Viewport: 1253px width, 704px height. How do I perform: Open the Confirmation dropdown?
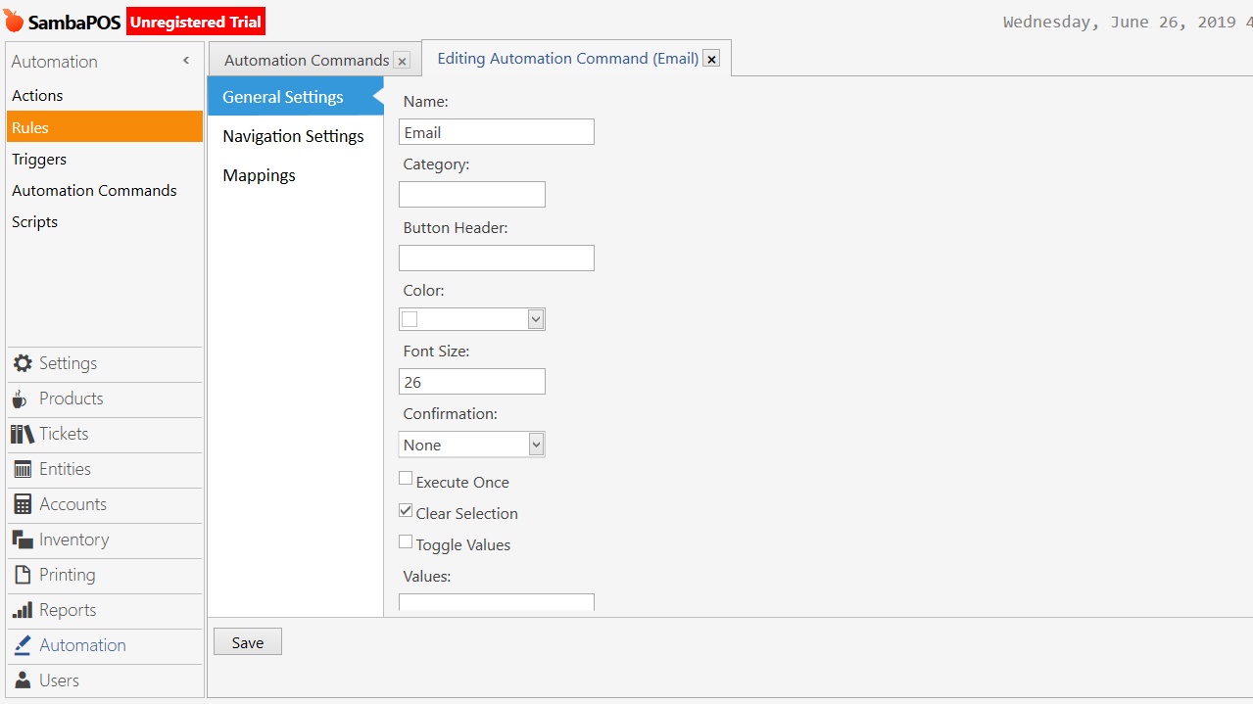pyautogui.click(x=535, y=445)
